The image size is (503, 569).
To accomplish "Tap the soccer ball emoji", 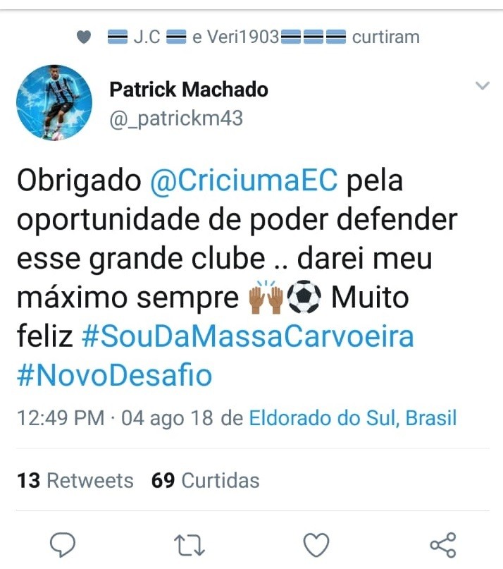I will tap(304, 297).
